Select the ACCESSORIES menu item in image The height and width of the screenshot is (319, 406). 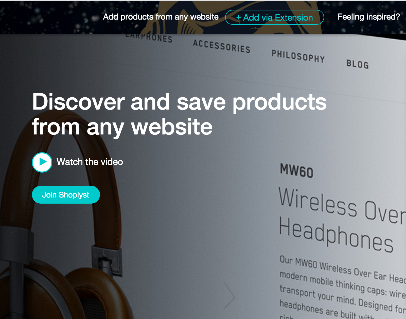coord(222,46)
